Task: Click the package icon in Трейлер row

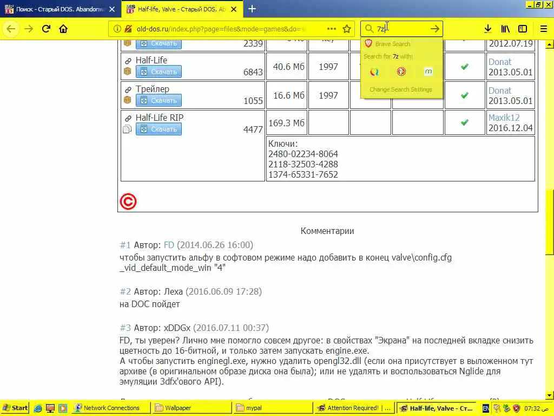Action: coord(128,100)
